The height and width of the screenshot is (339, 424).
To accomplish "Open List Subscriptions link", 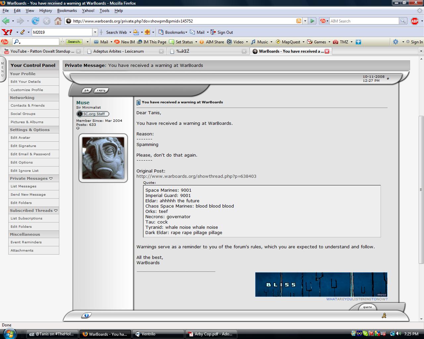I will click(26, 218).
